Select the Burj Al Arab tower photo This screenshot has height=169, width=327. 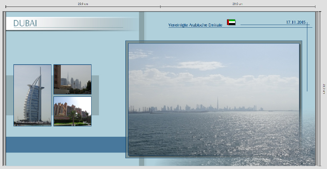point(32,95)
